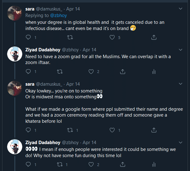Retweet Ziyad's zoom iftaar tweet

coord(60,71)
